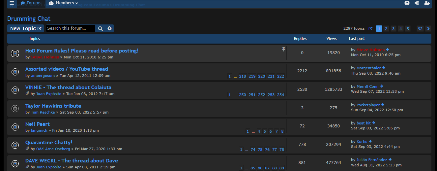
Task: Click the New Topic button
Action: (26, 28)
